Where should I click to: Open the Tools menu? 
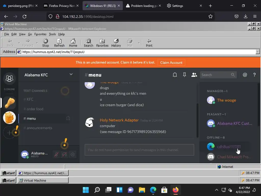(x=52, y=34)
